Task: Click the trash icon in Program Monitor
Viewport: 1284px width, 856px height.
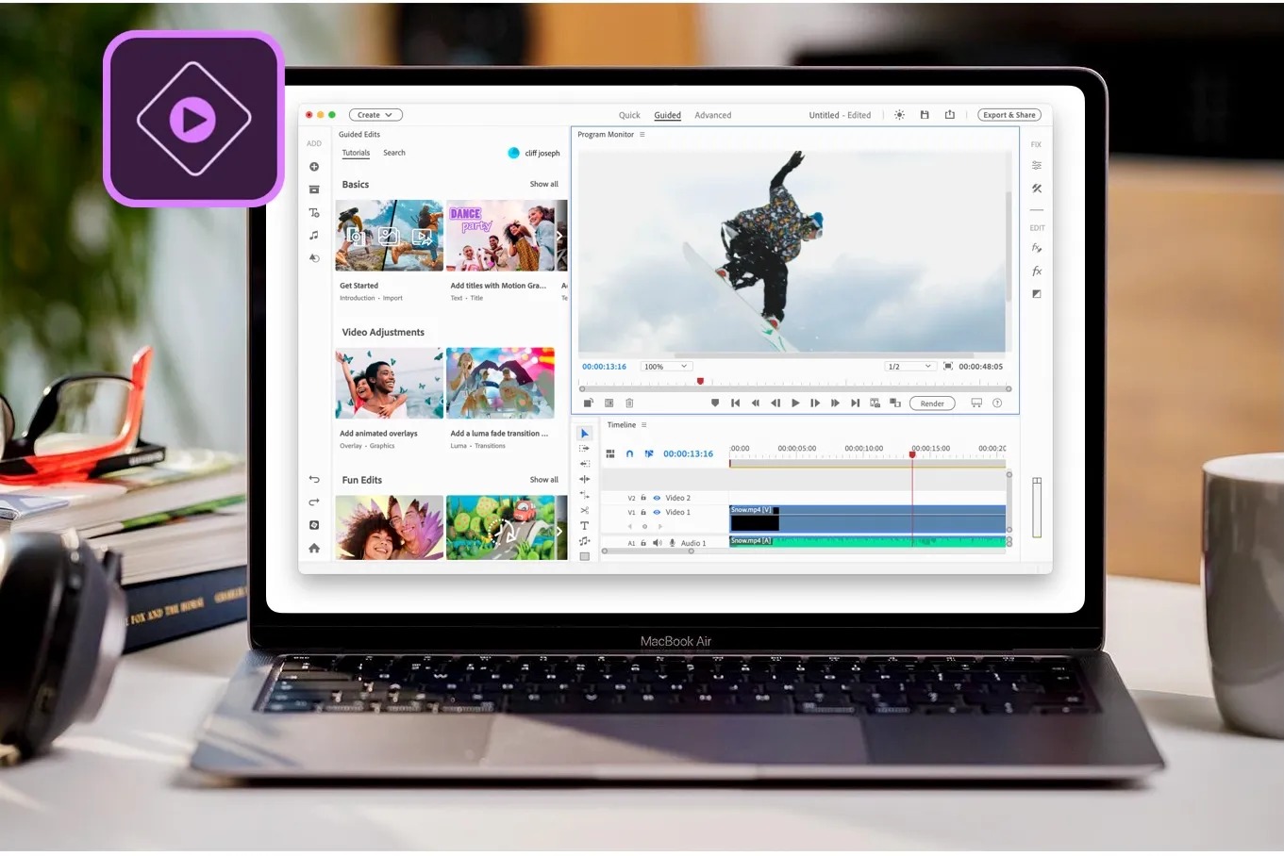Action: tap(629, 403)
